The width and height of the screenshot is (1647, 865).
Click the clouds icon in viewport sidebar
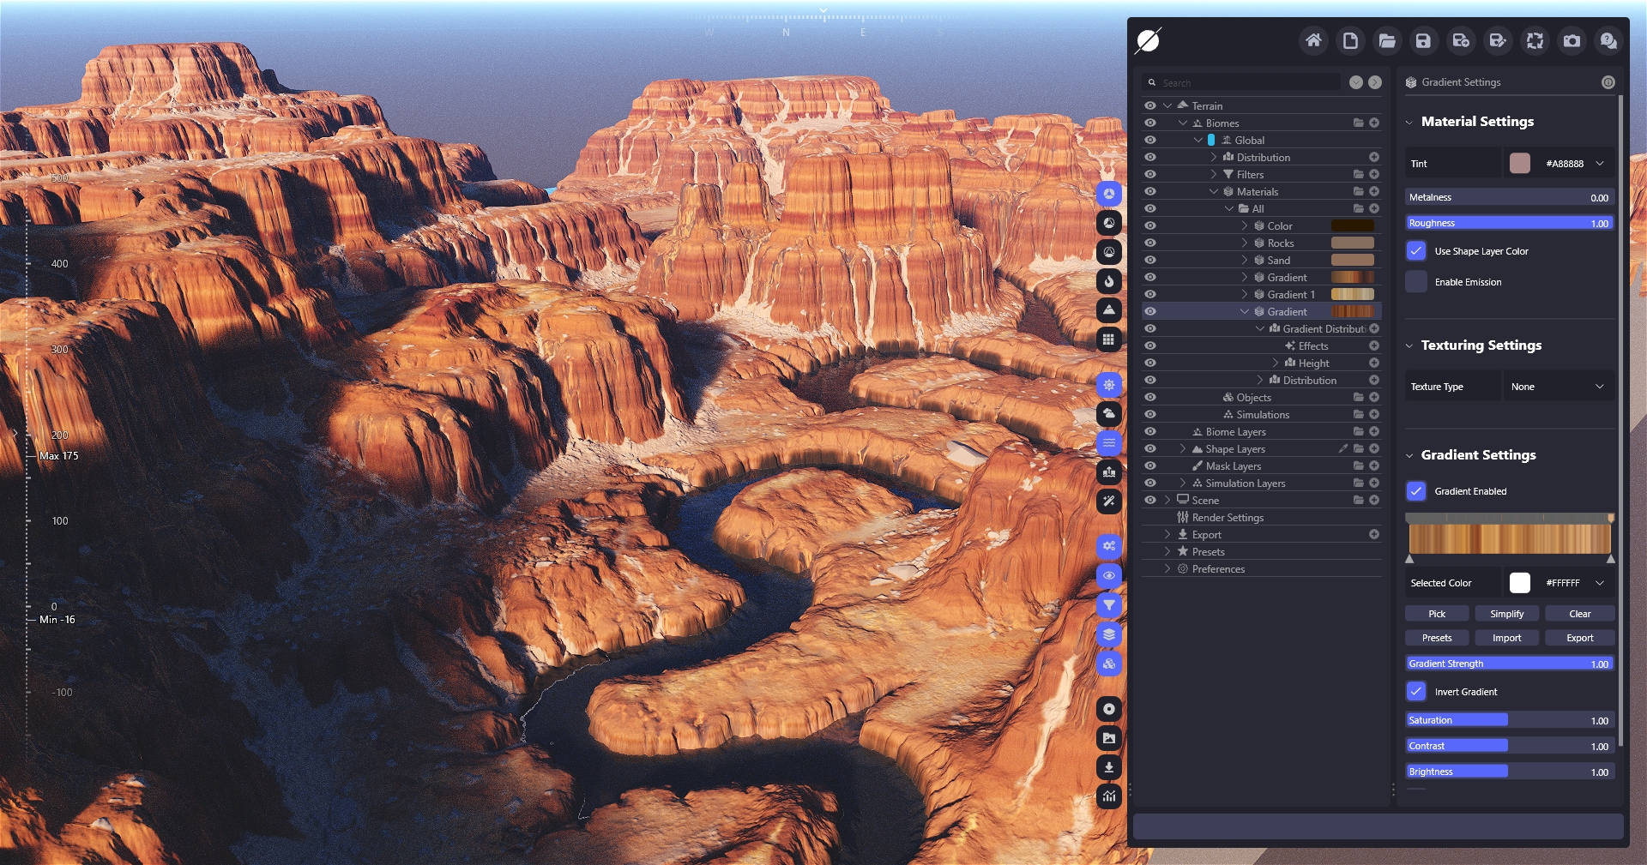tap(1109, 414)
